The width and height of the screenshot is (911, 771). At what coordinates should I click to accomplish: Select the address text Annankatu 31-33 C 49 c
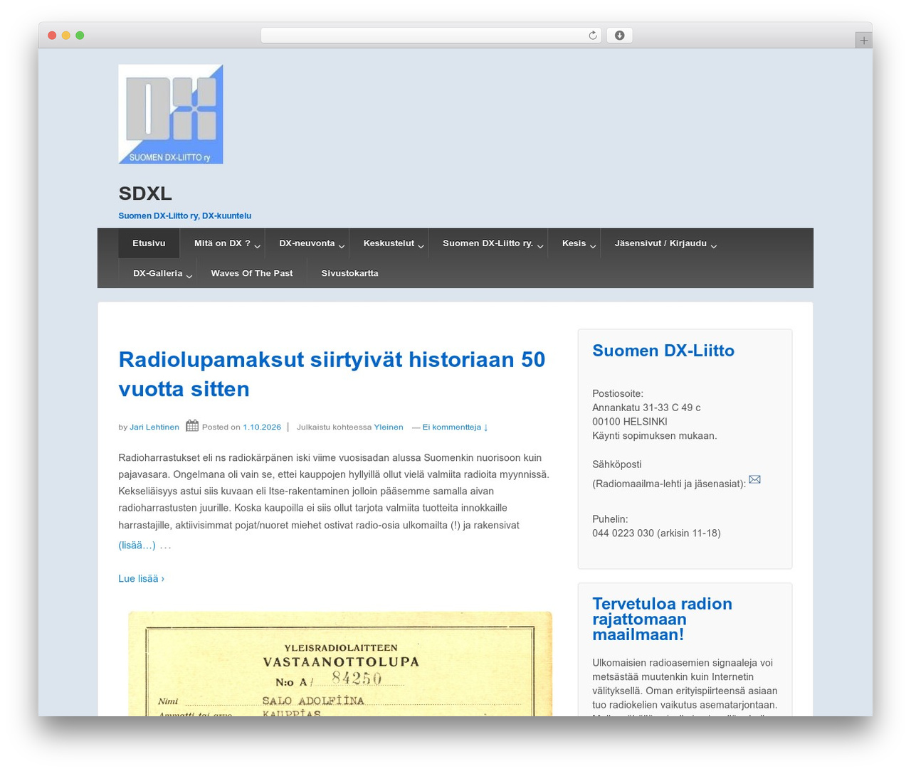pyautogui.click(x=646, y=408)
